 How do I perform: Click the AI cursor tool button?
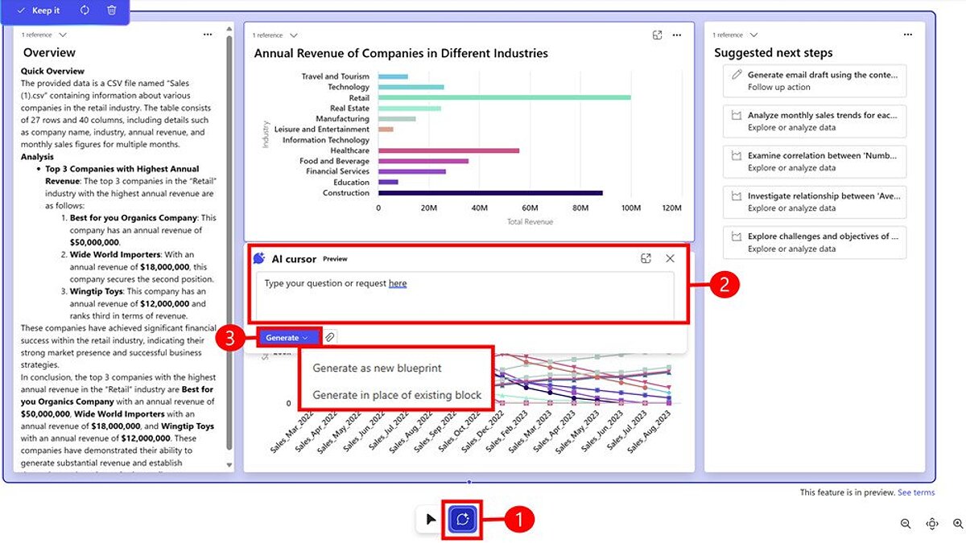[462, 520]
